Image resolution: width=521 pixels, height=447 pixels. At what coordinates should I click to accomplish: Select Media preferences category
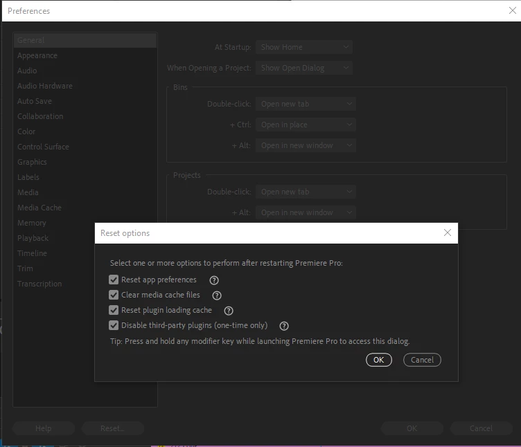tap(85, 192)
